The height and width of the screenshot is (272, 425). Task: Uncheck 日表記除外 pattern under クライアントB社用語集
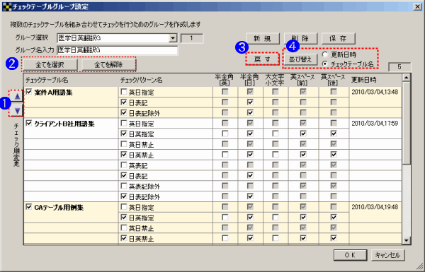tap(124, 196)
